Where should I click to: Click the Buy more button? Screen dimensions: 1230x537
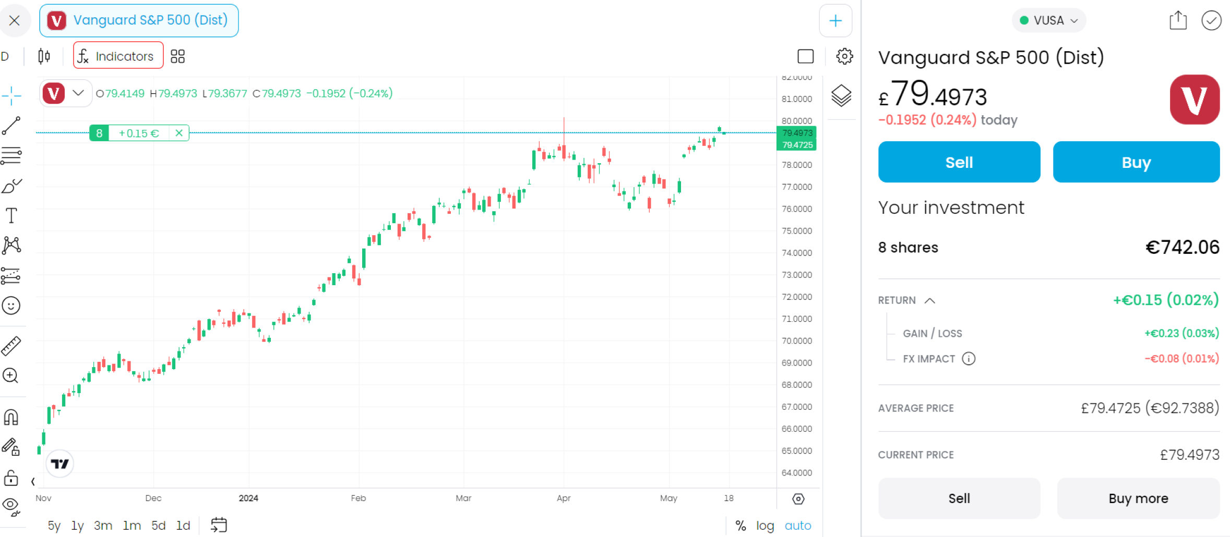1138,498
